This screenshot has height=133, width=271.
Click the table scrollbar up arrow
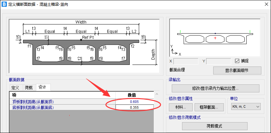(x=157, y=94)
